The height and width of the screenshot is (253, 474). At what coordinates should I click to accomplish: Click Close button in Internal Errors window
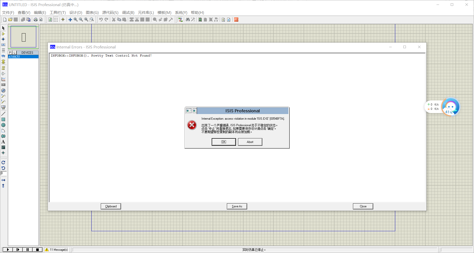pos(363,206)
